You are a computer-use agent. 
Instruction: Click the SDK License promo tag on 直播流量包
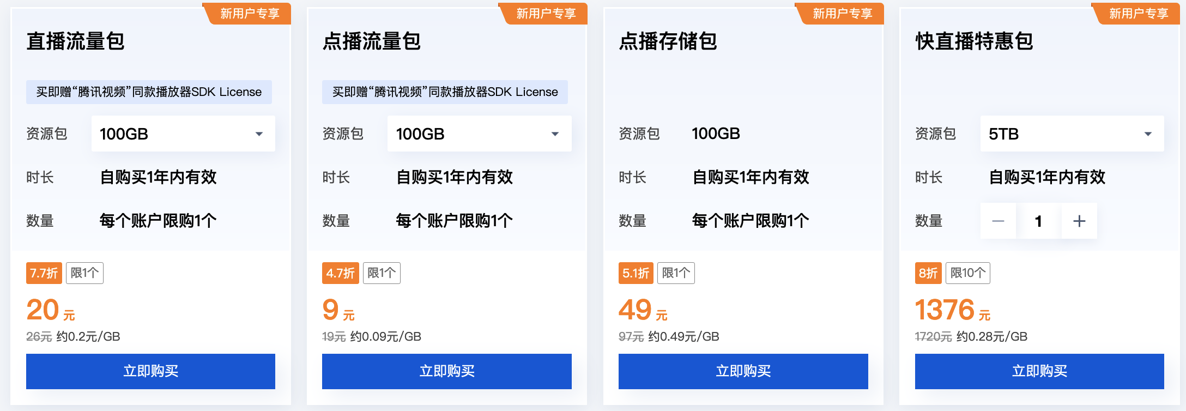coord(149,92)
